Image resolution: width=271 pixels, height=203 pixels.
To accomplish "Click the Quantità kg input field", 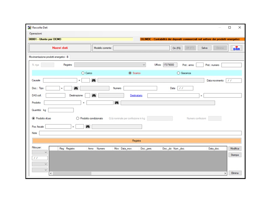I will [61, 110].
